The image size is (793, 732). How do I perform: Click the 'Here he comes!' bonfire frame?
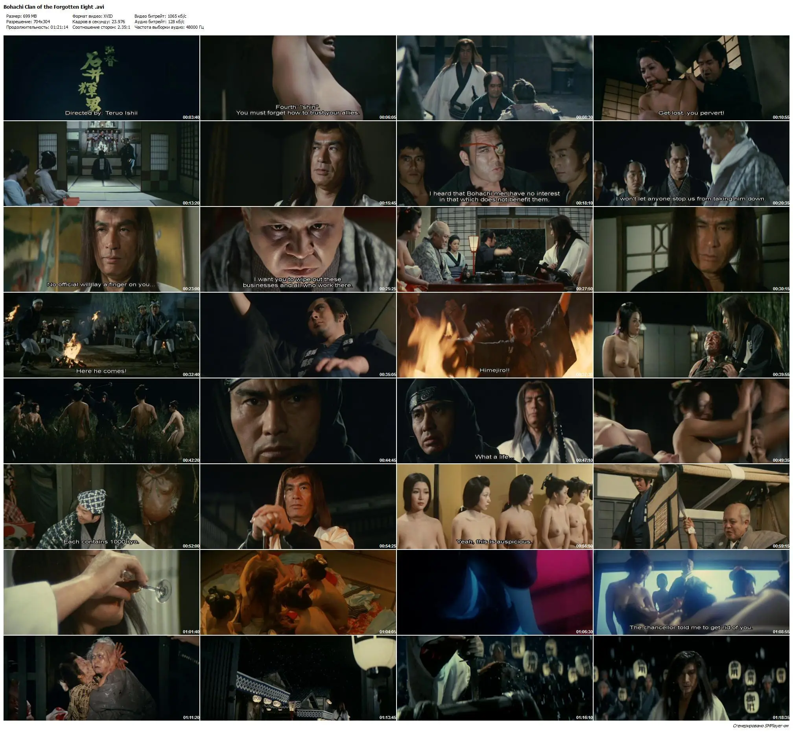coord(101,335)
